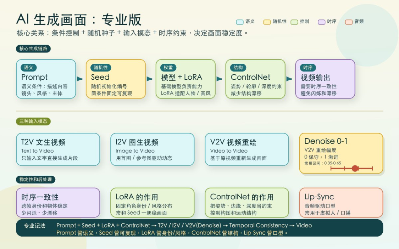Image resolution: width=399 pixels, height=249 pixels.
Task: Click the text 基于原视频重新生成画面
Action: (238, 158)
